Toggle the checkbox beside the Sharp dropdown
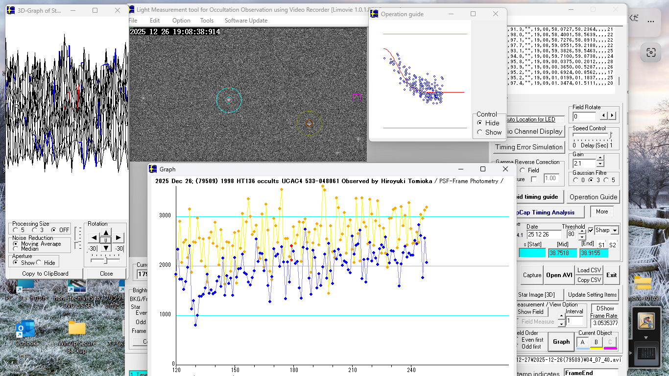This screenshot has width=669, height=376. (x=591, y=230)
